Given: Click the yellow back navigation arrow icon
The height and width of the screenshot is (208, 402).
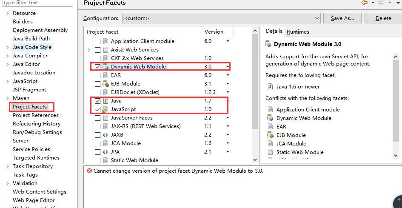Looking at the screenshot, I should pyautogui.click(x=364, y=3).
